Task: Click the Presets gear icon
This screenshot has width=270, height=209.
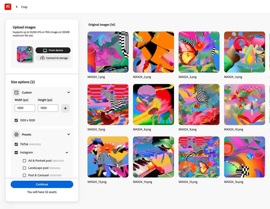Action: tap(16, 134)
